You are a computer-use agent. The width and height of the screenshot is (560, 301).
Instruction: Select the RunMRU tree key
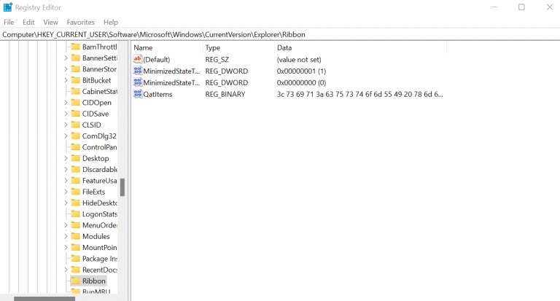[96, 292]
